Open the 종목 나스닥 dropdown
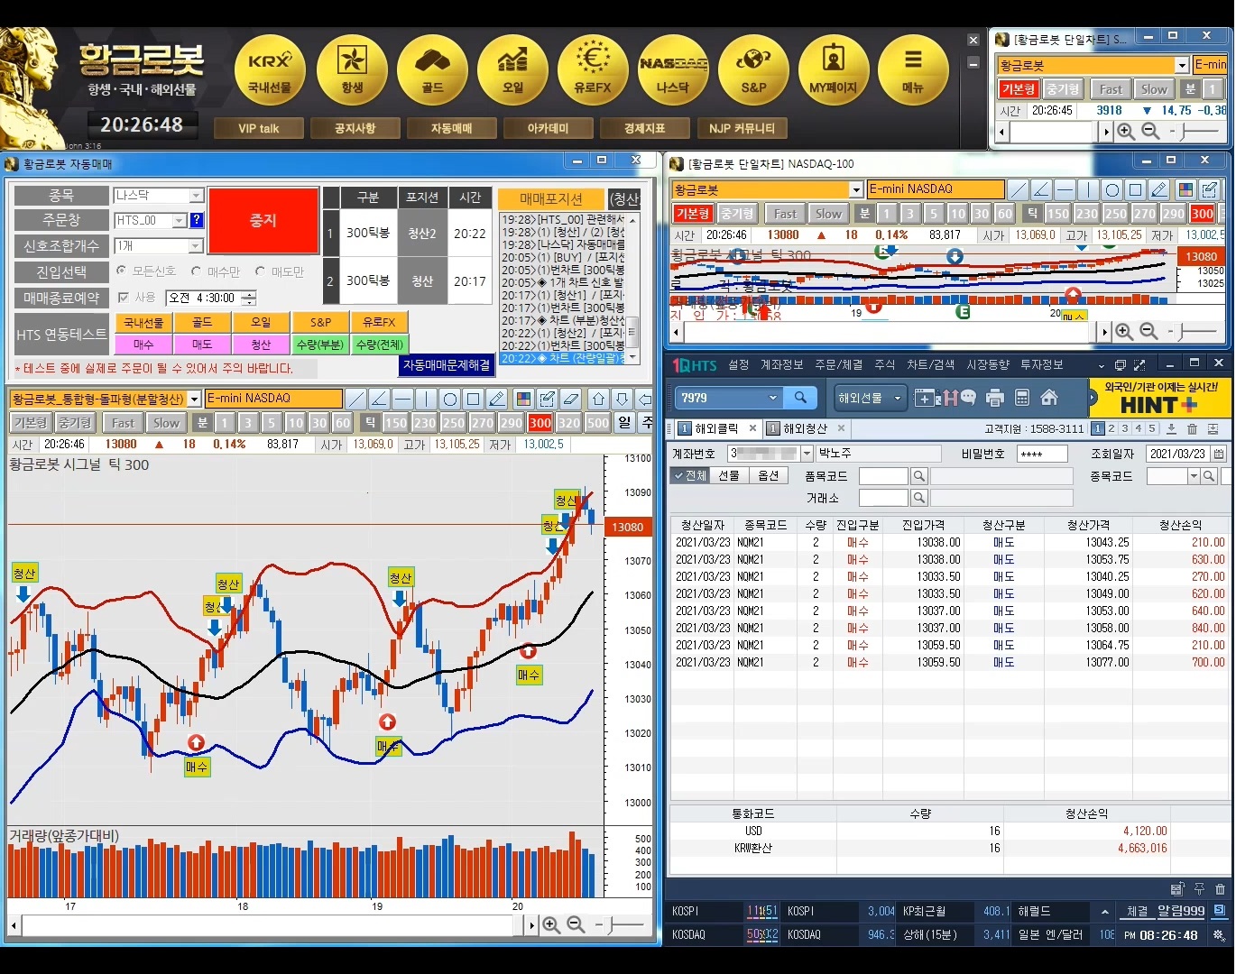1236x974 pixels. pos(196,196)
